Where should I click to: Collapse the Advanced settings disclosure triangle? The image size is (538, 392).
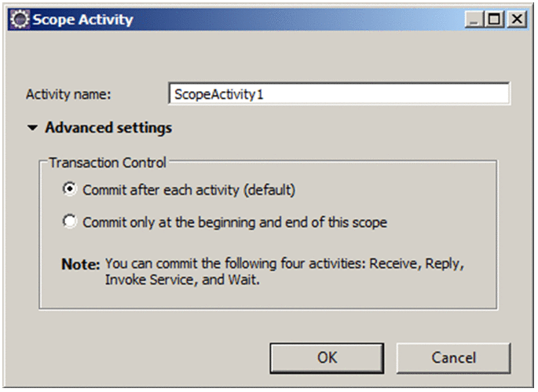click(32, 127)
